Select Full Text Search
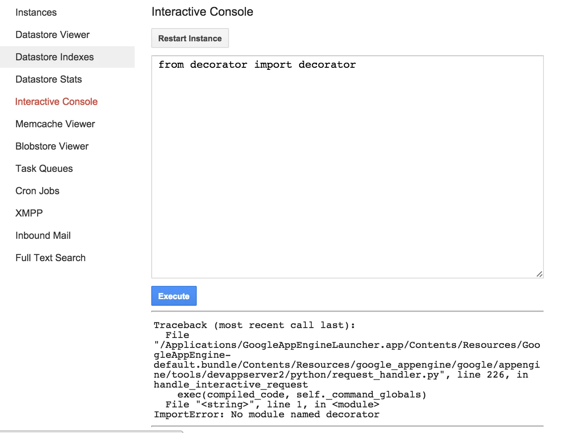Image resolution: width=572 pixels, height=433 pixels. 50,258
